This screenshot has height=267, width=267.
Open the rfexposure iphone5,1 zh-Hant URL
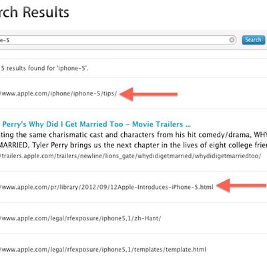[x=80, y=218]
